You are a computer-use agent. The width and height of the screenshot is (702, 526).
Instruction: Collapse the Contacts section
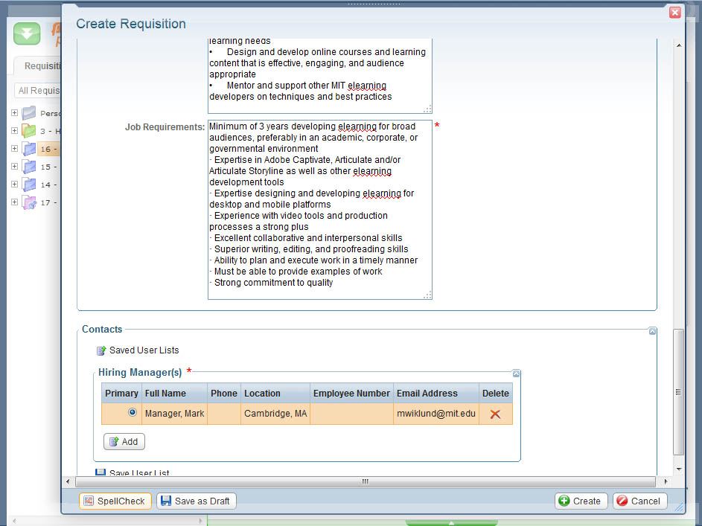point(652,331)
